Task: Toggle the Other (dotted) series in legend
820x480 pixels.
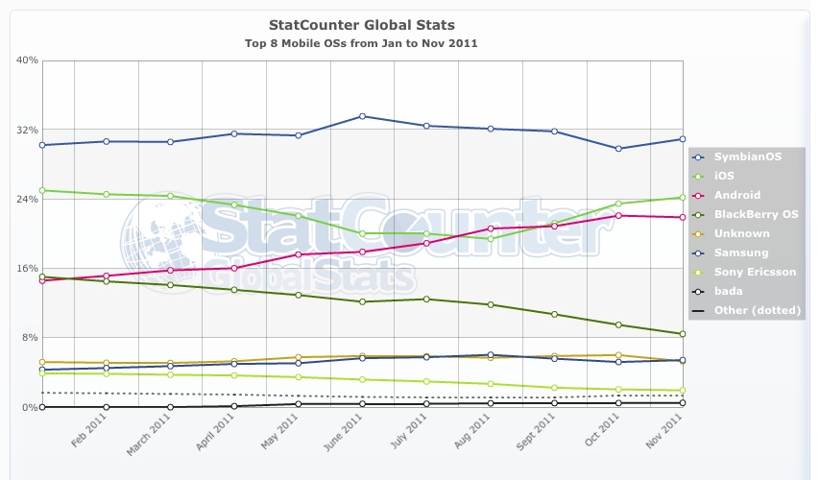Action: point(755,310)
